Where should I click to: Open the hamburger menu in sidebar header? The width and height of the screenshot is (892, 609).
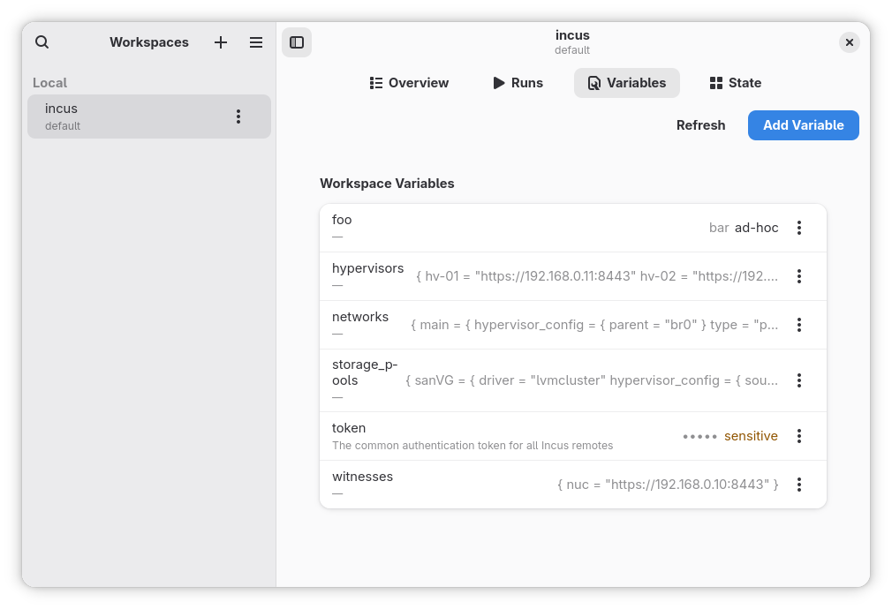(256, 42)
